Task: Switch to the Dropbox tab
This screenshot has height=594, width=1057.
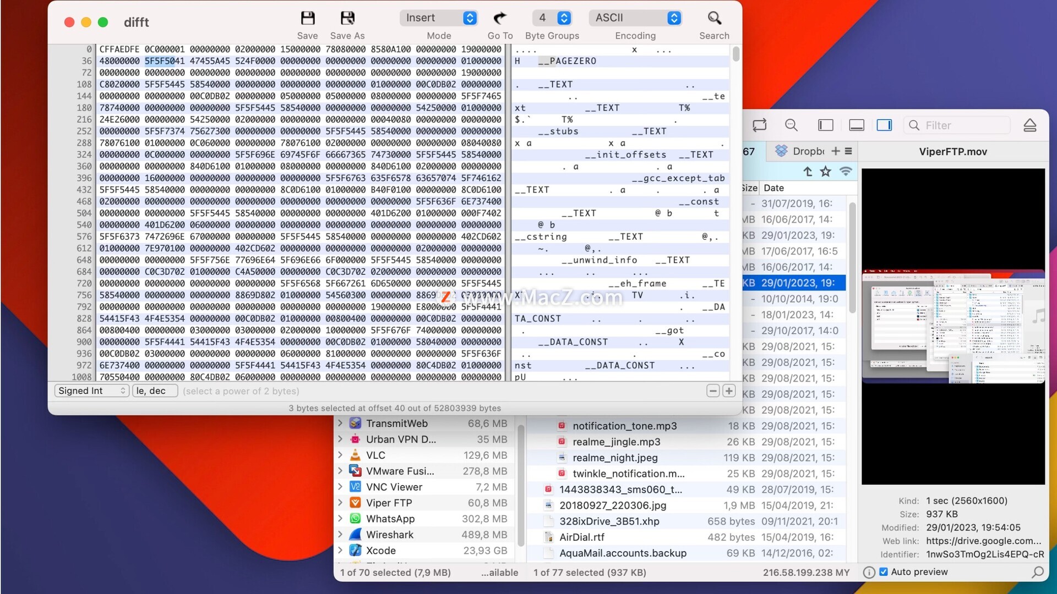Action: pos(800,151)
